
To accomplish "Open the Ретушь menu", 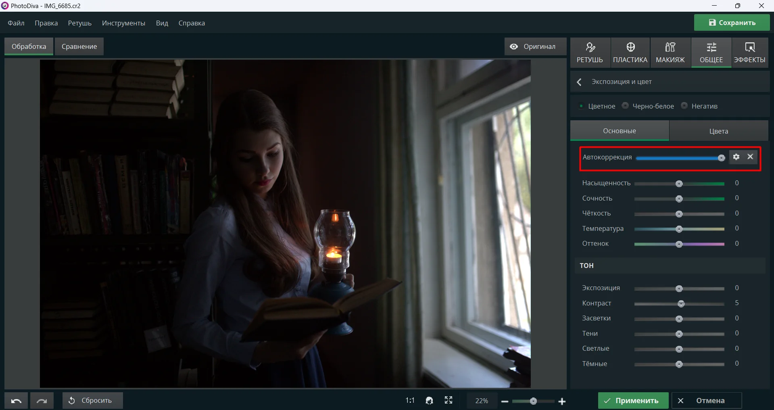I will 79,23.
